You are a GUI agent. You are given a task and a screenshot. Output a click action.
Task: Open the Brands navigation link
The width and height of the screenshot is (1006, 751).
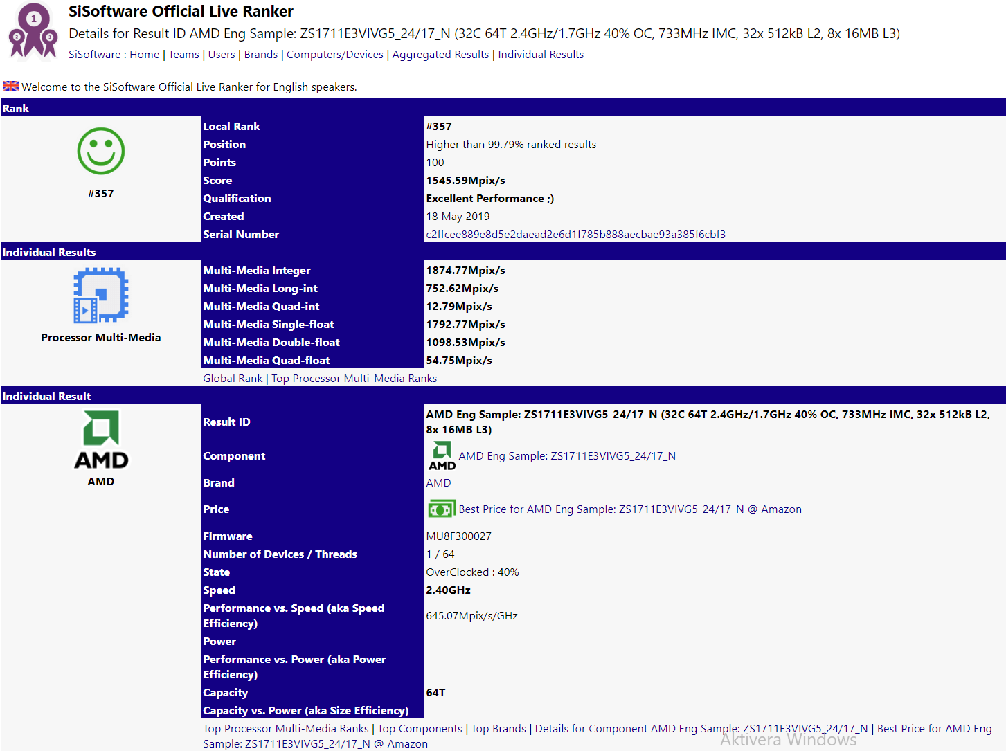click(x=260, y=55)
